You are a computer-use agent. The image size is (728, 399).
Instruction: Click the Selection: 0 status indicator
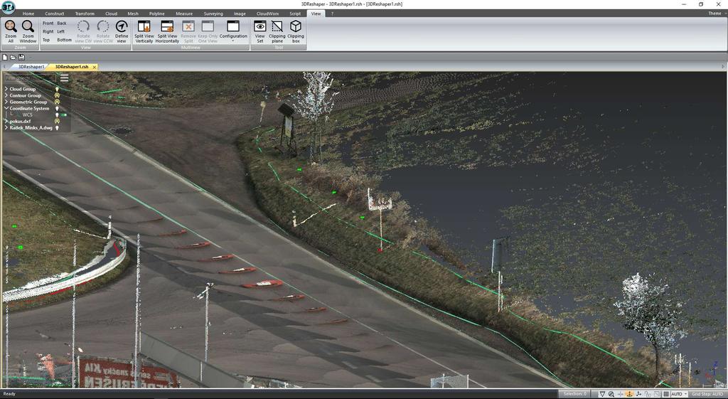(575, 394)
